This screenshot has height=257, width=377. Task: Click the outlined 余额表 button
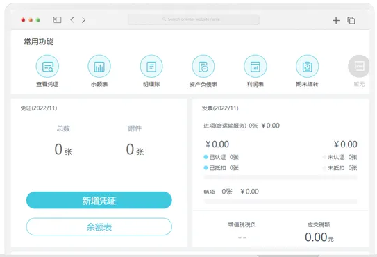[x=99, y=226]
